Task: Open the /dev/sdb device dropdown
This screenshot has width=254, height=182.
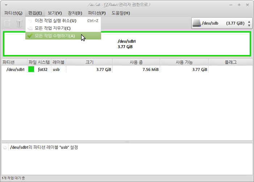Action: (x=222, y=23)
